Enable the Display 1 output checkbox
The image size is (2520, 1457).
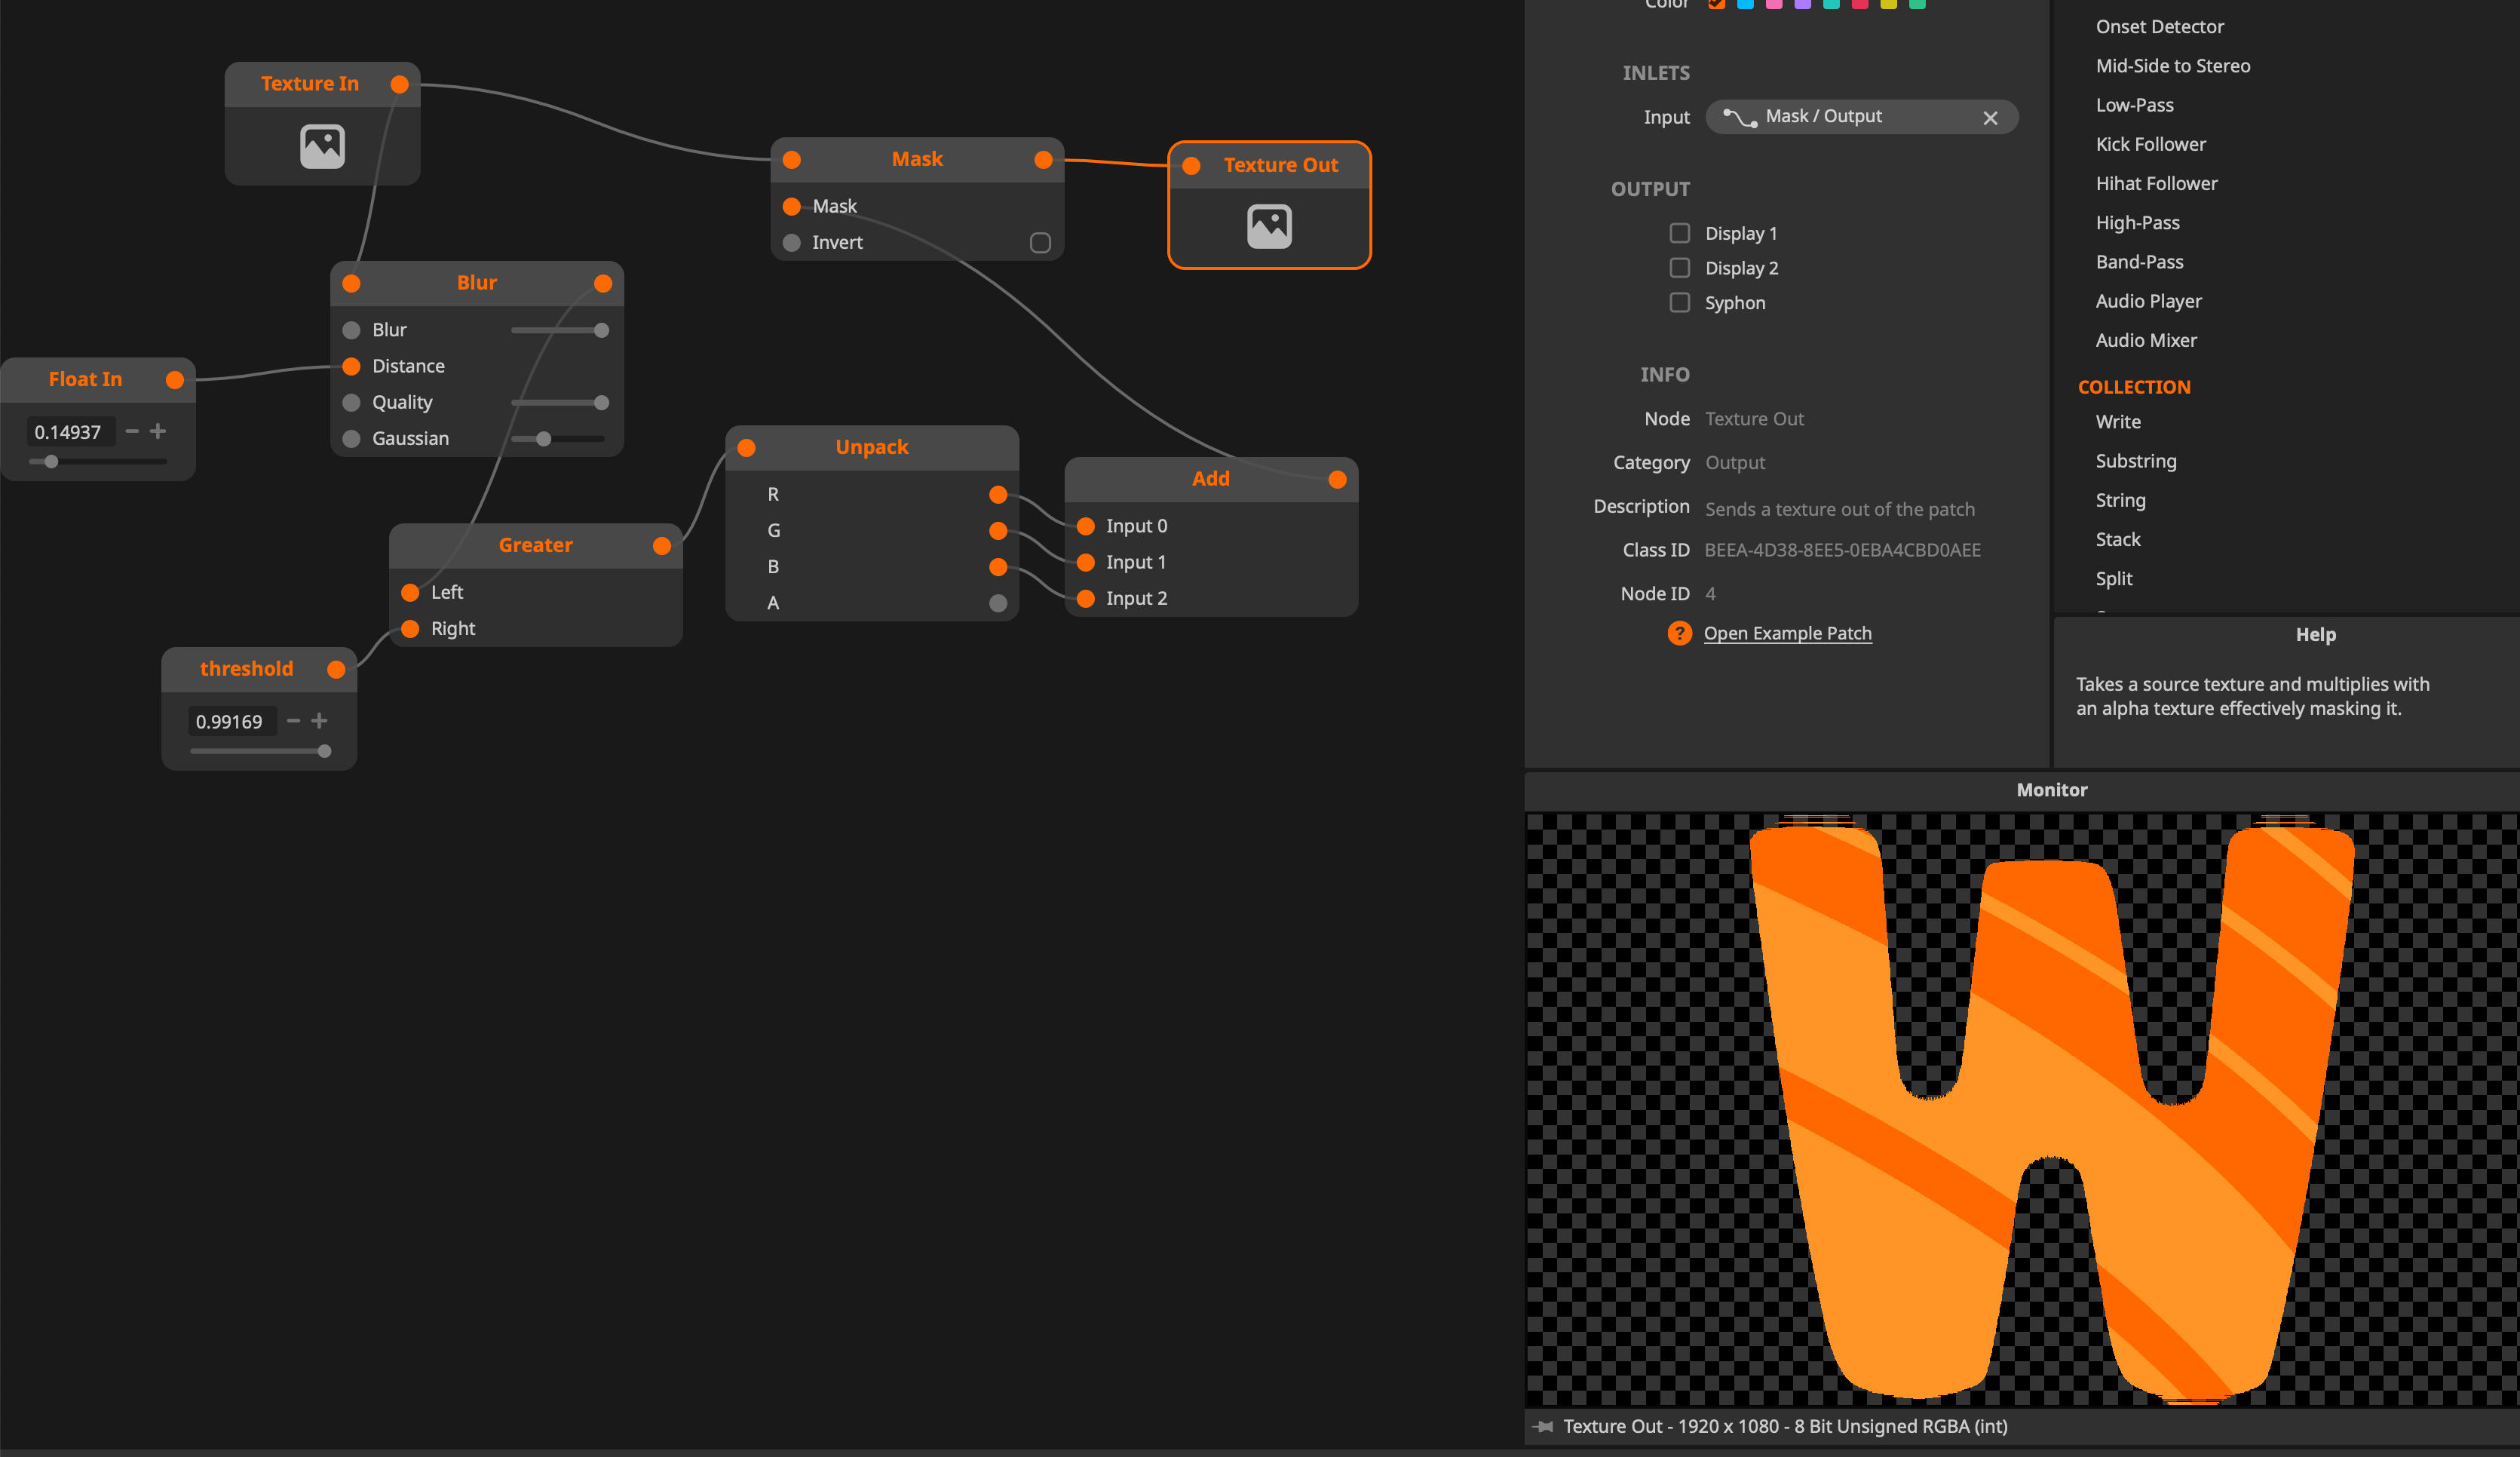tap(1679, 233)
